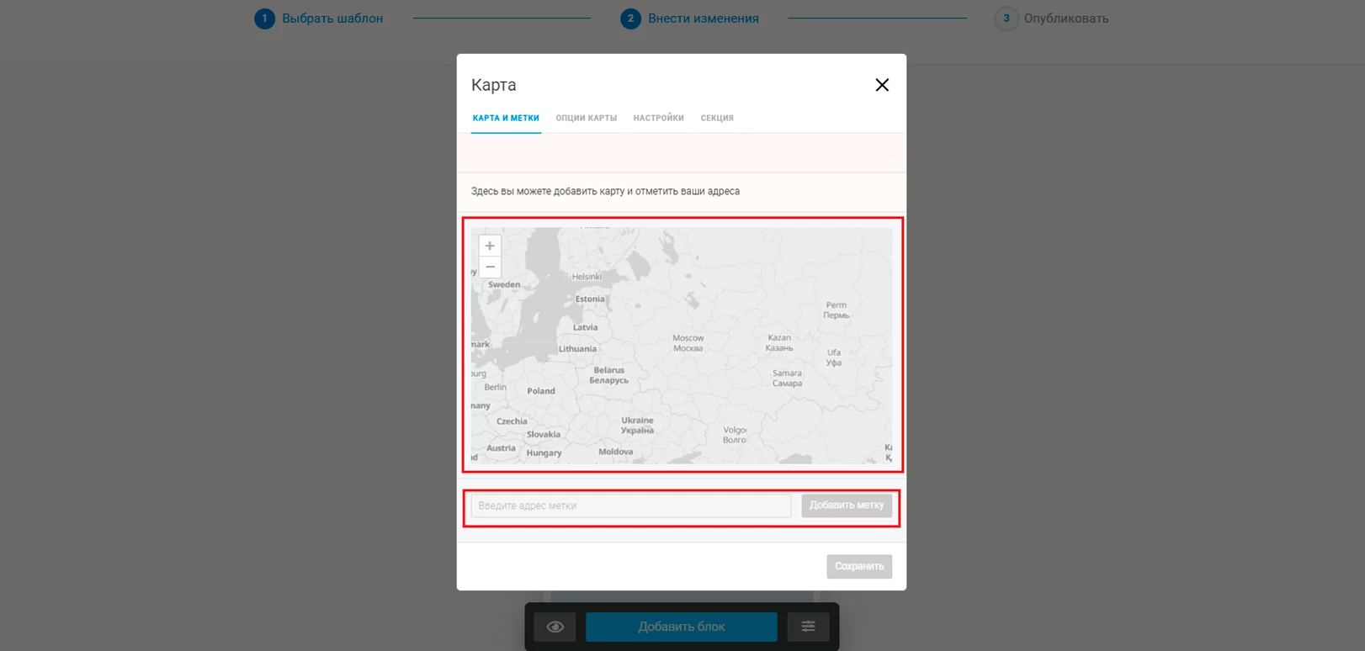Click the Lithuania label on the map
This screenshot has height=651, width=1365.
point(578,349)
